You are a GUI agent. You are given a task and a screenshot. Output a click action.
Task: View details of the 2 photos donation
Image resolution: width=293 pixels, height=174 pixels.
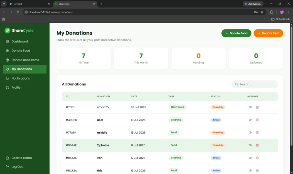pos(250,145)
